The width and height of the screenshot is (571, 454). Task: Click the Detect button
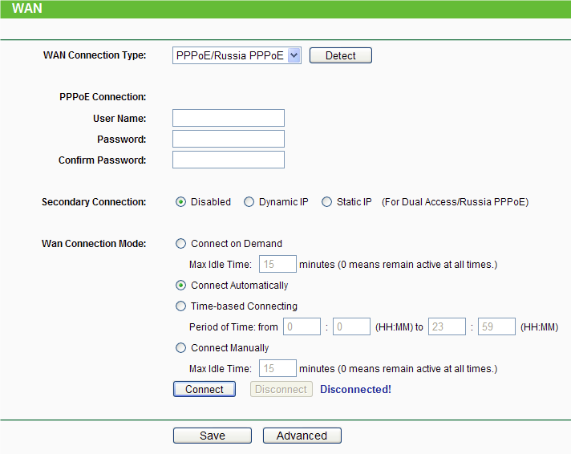[341, 55]
